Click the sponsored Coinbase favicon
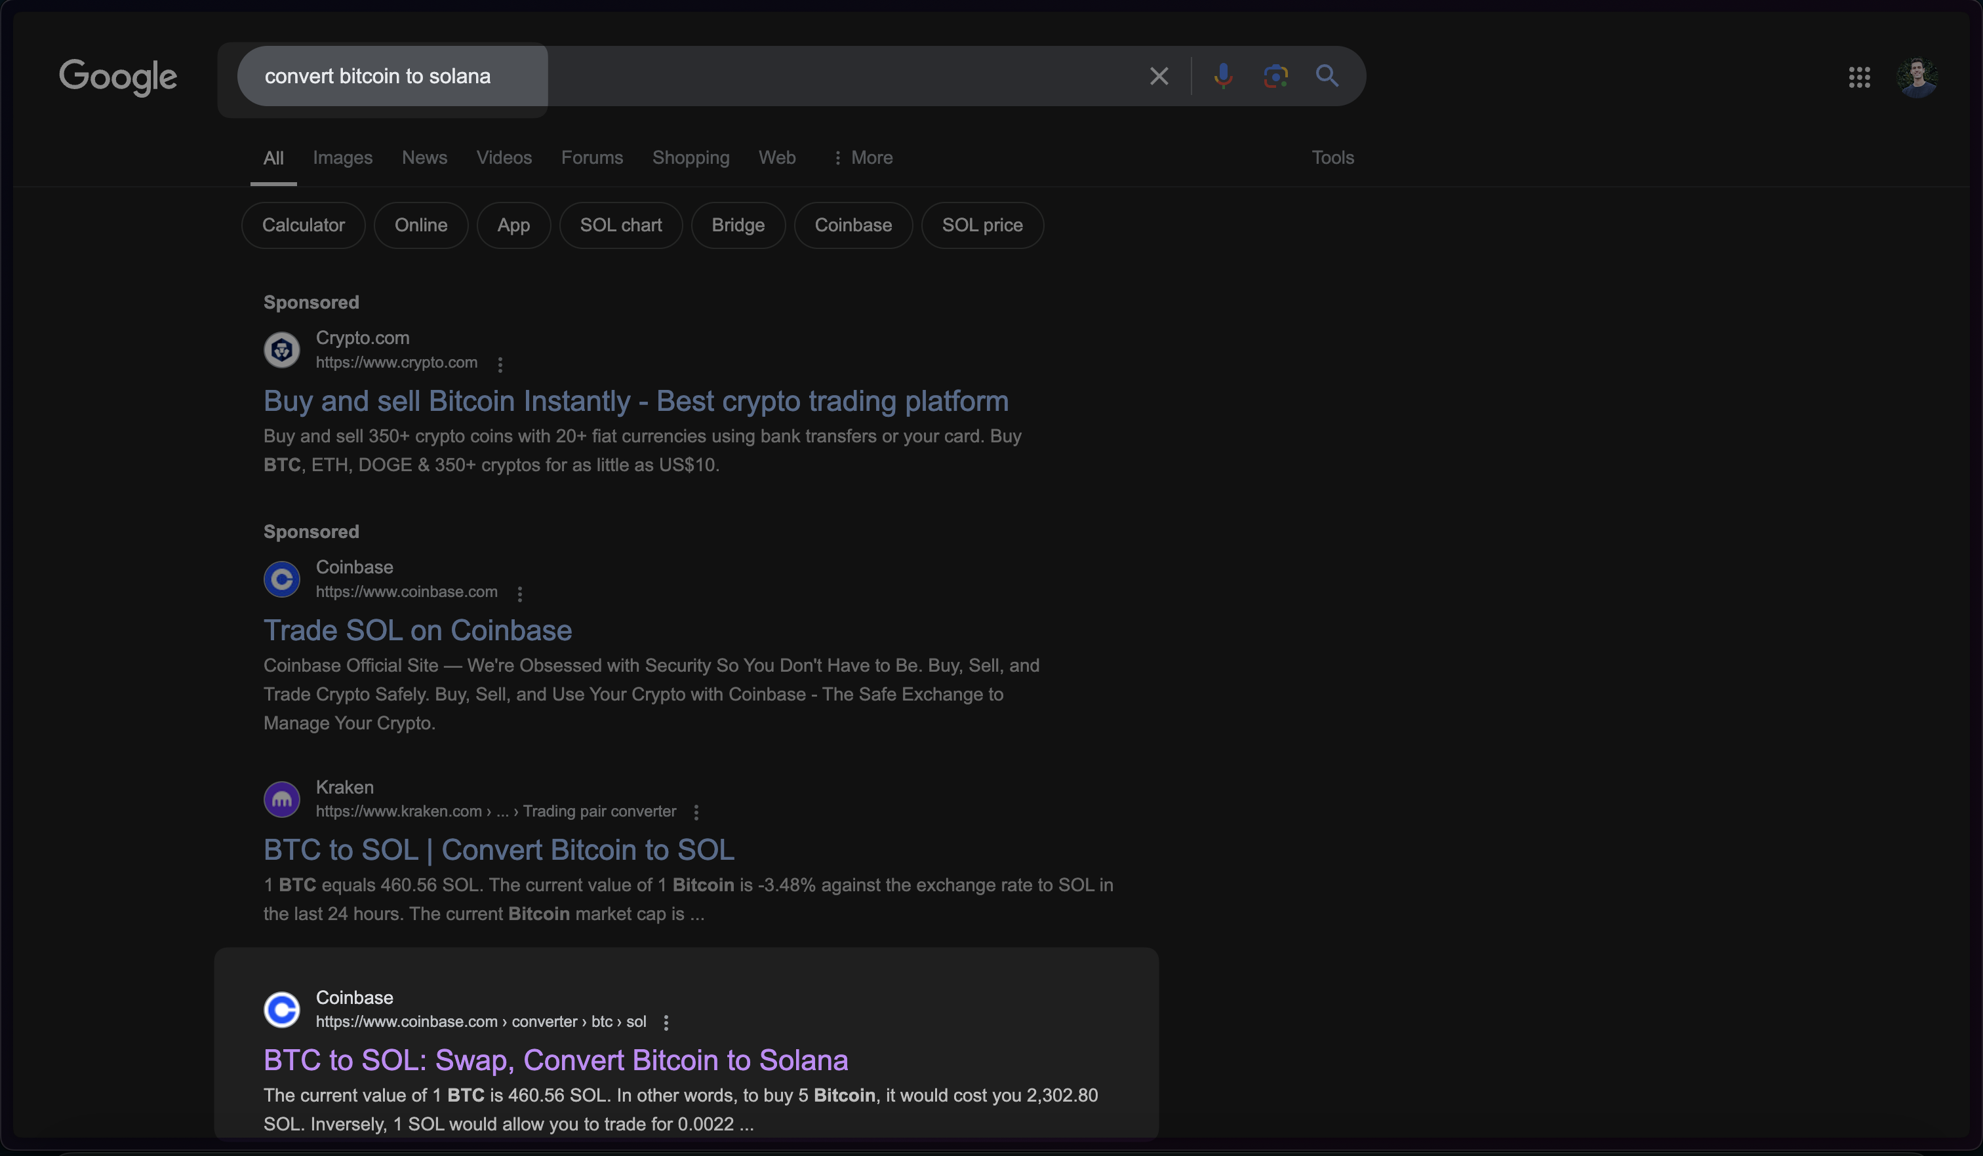Image resolution: width=1983 pixels, height=1156 pixels. pos(282,579)
